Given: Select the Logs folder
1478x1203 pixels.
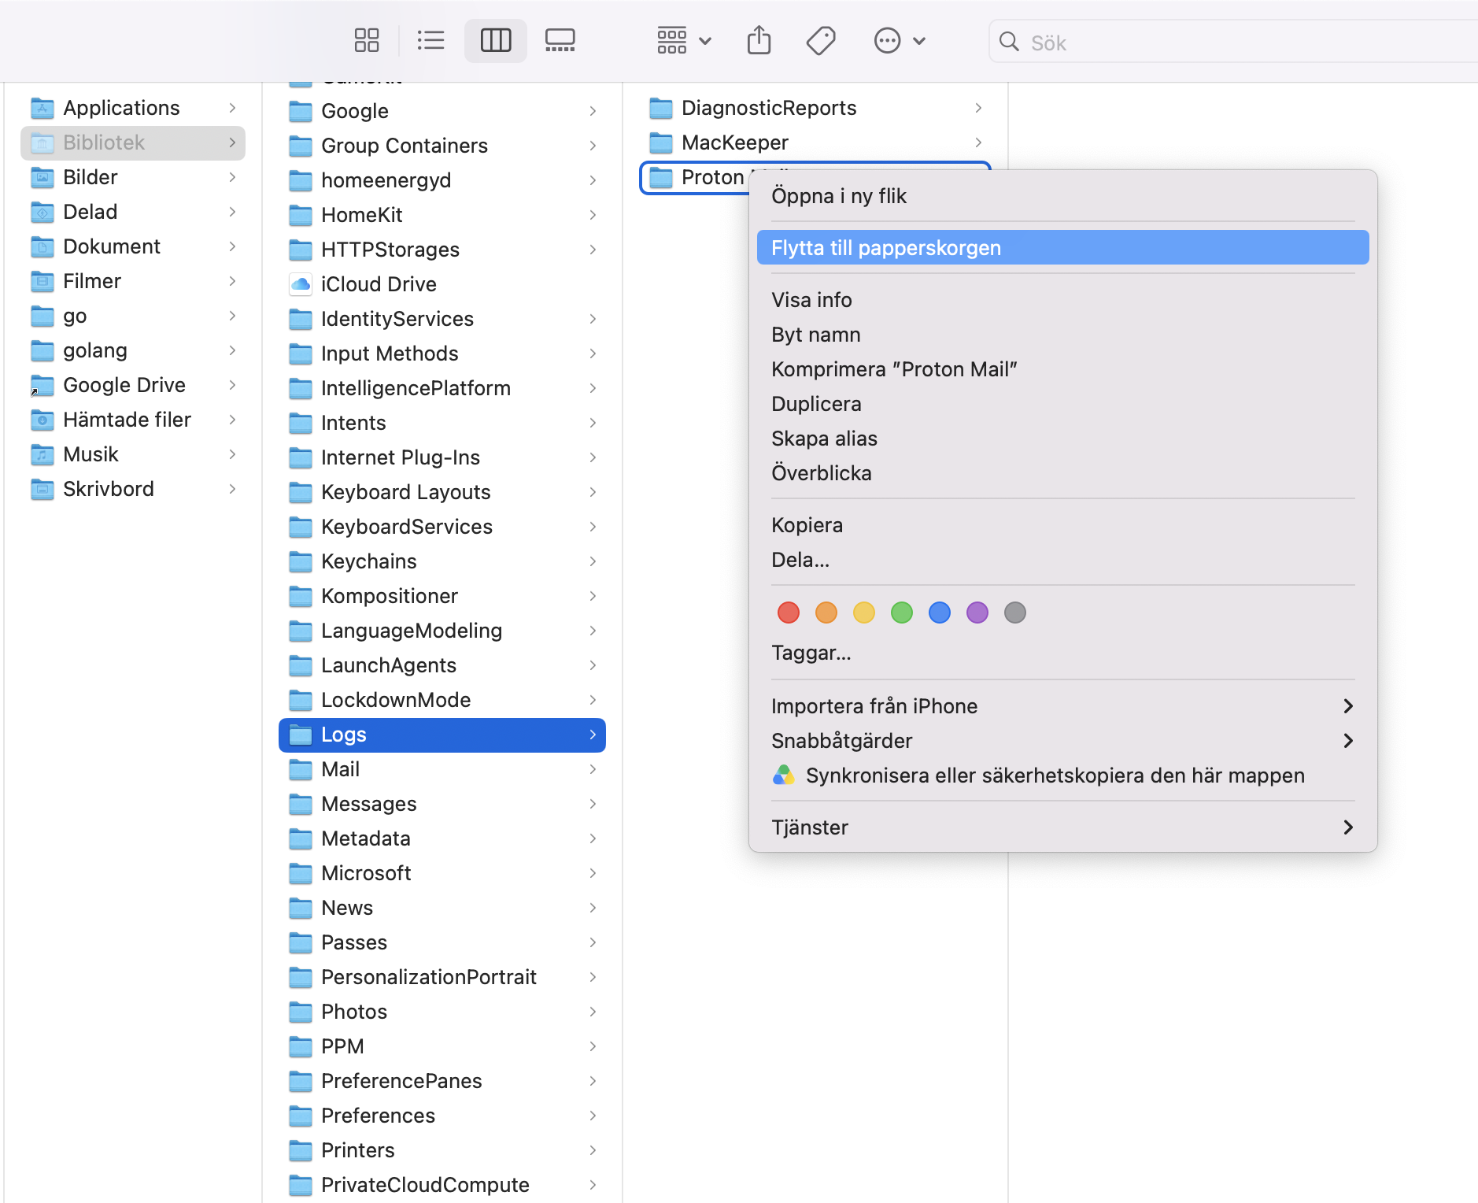Looking at the screenshot, I should point(442,735).
